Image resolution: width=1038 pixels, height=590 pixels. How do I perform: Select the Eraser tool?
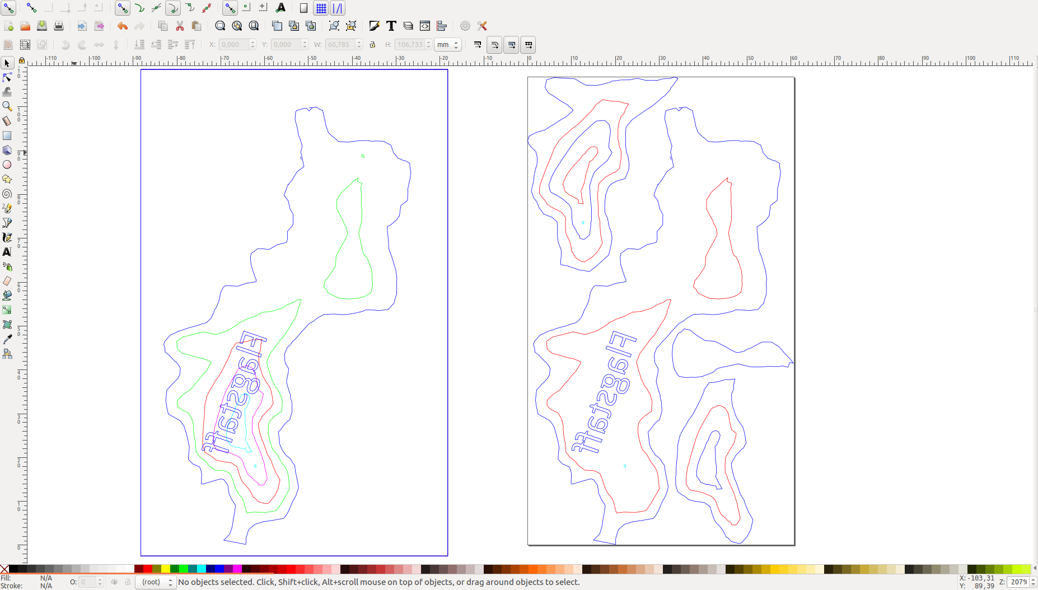(7, 281)
